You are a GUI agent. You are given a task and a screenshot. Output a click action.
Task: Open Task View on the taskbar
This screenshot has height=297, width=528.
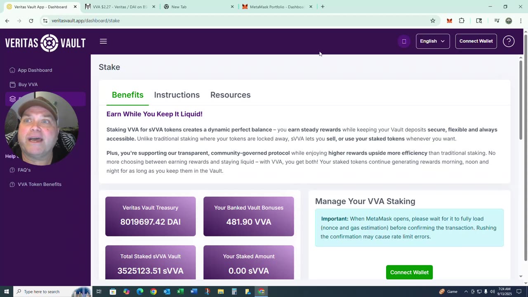tap(99, 292)
